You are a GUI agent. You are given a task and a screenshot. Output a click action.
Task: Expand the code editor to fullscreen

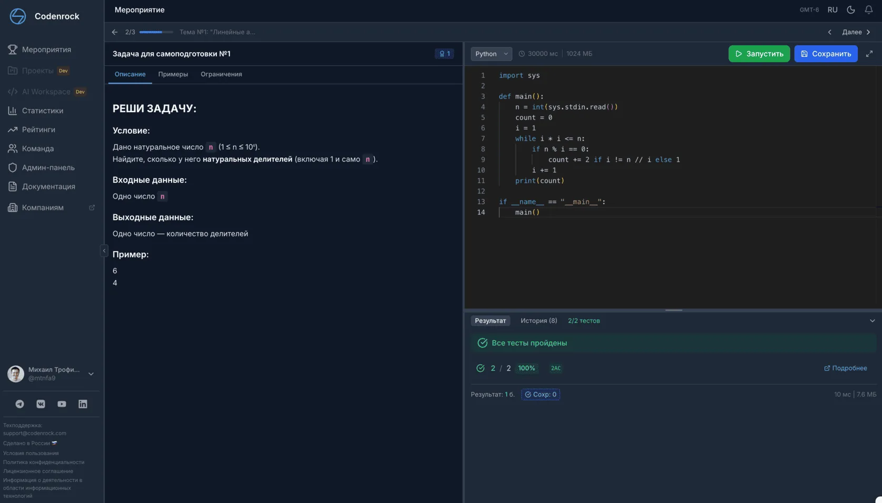tap(869, 54)
